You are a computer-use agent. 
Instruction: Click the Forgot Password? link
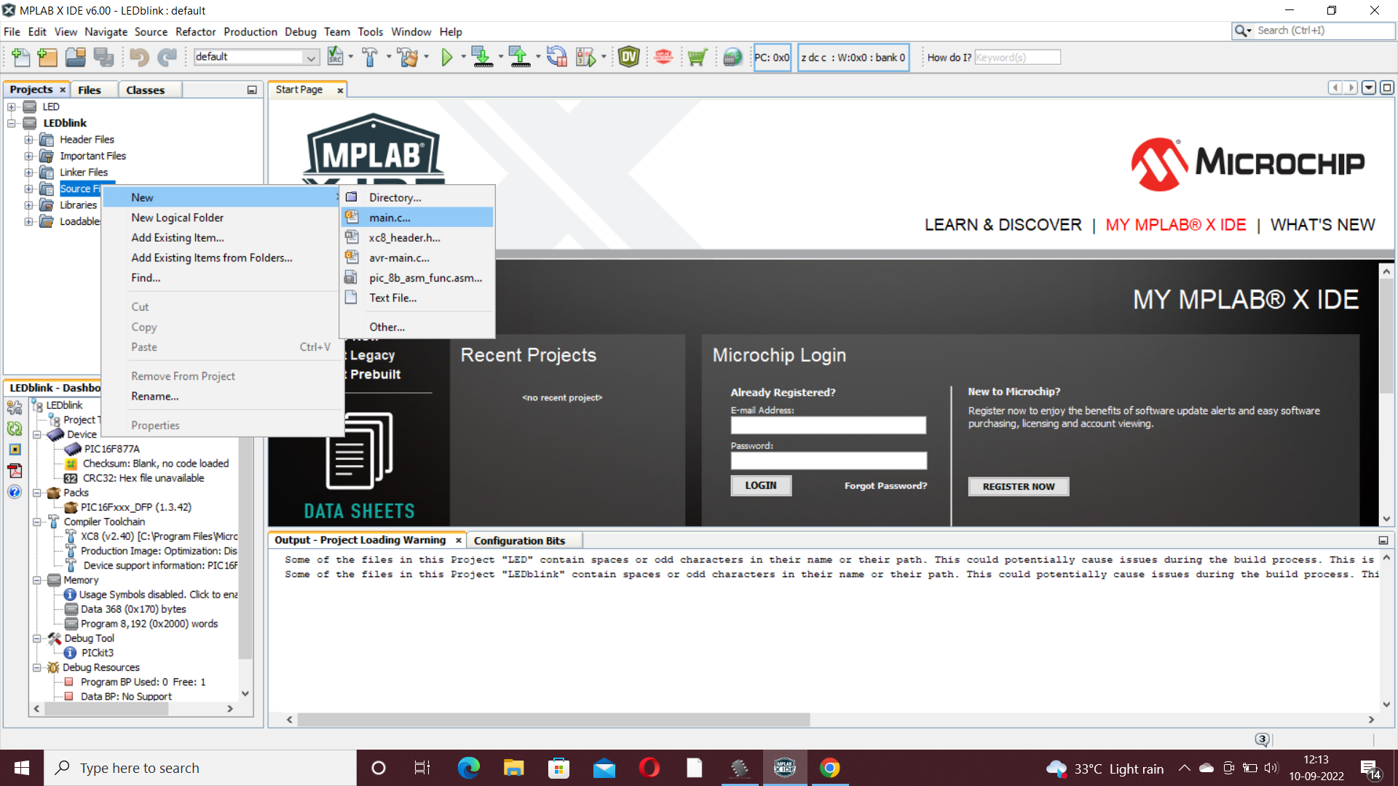[x=885, y=485]
